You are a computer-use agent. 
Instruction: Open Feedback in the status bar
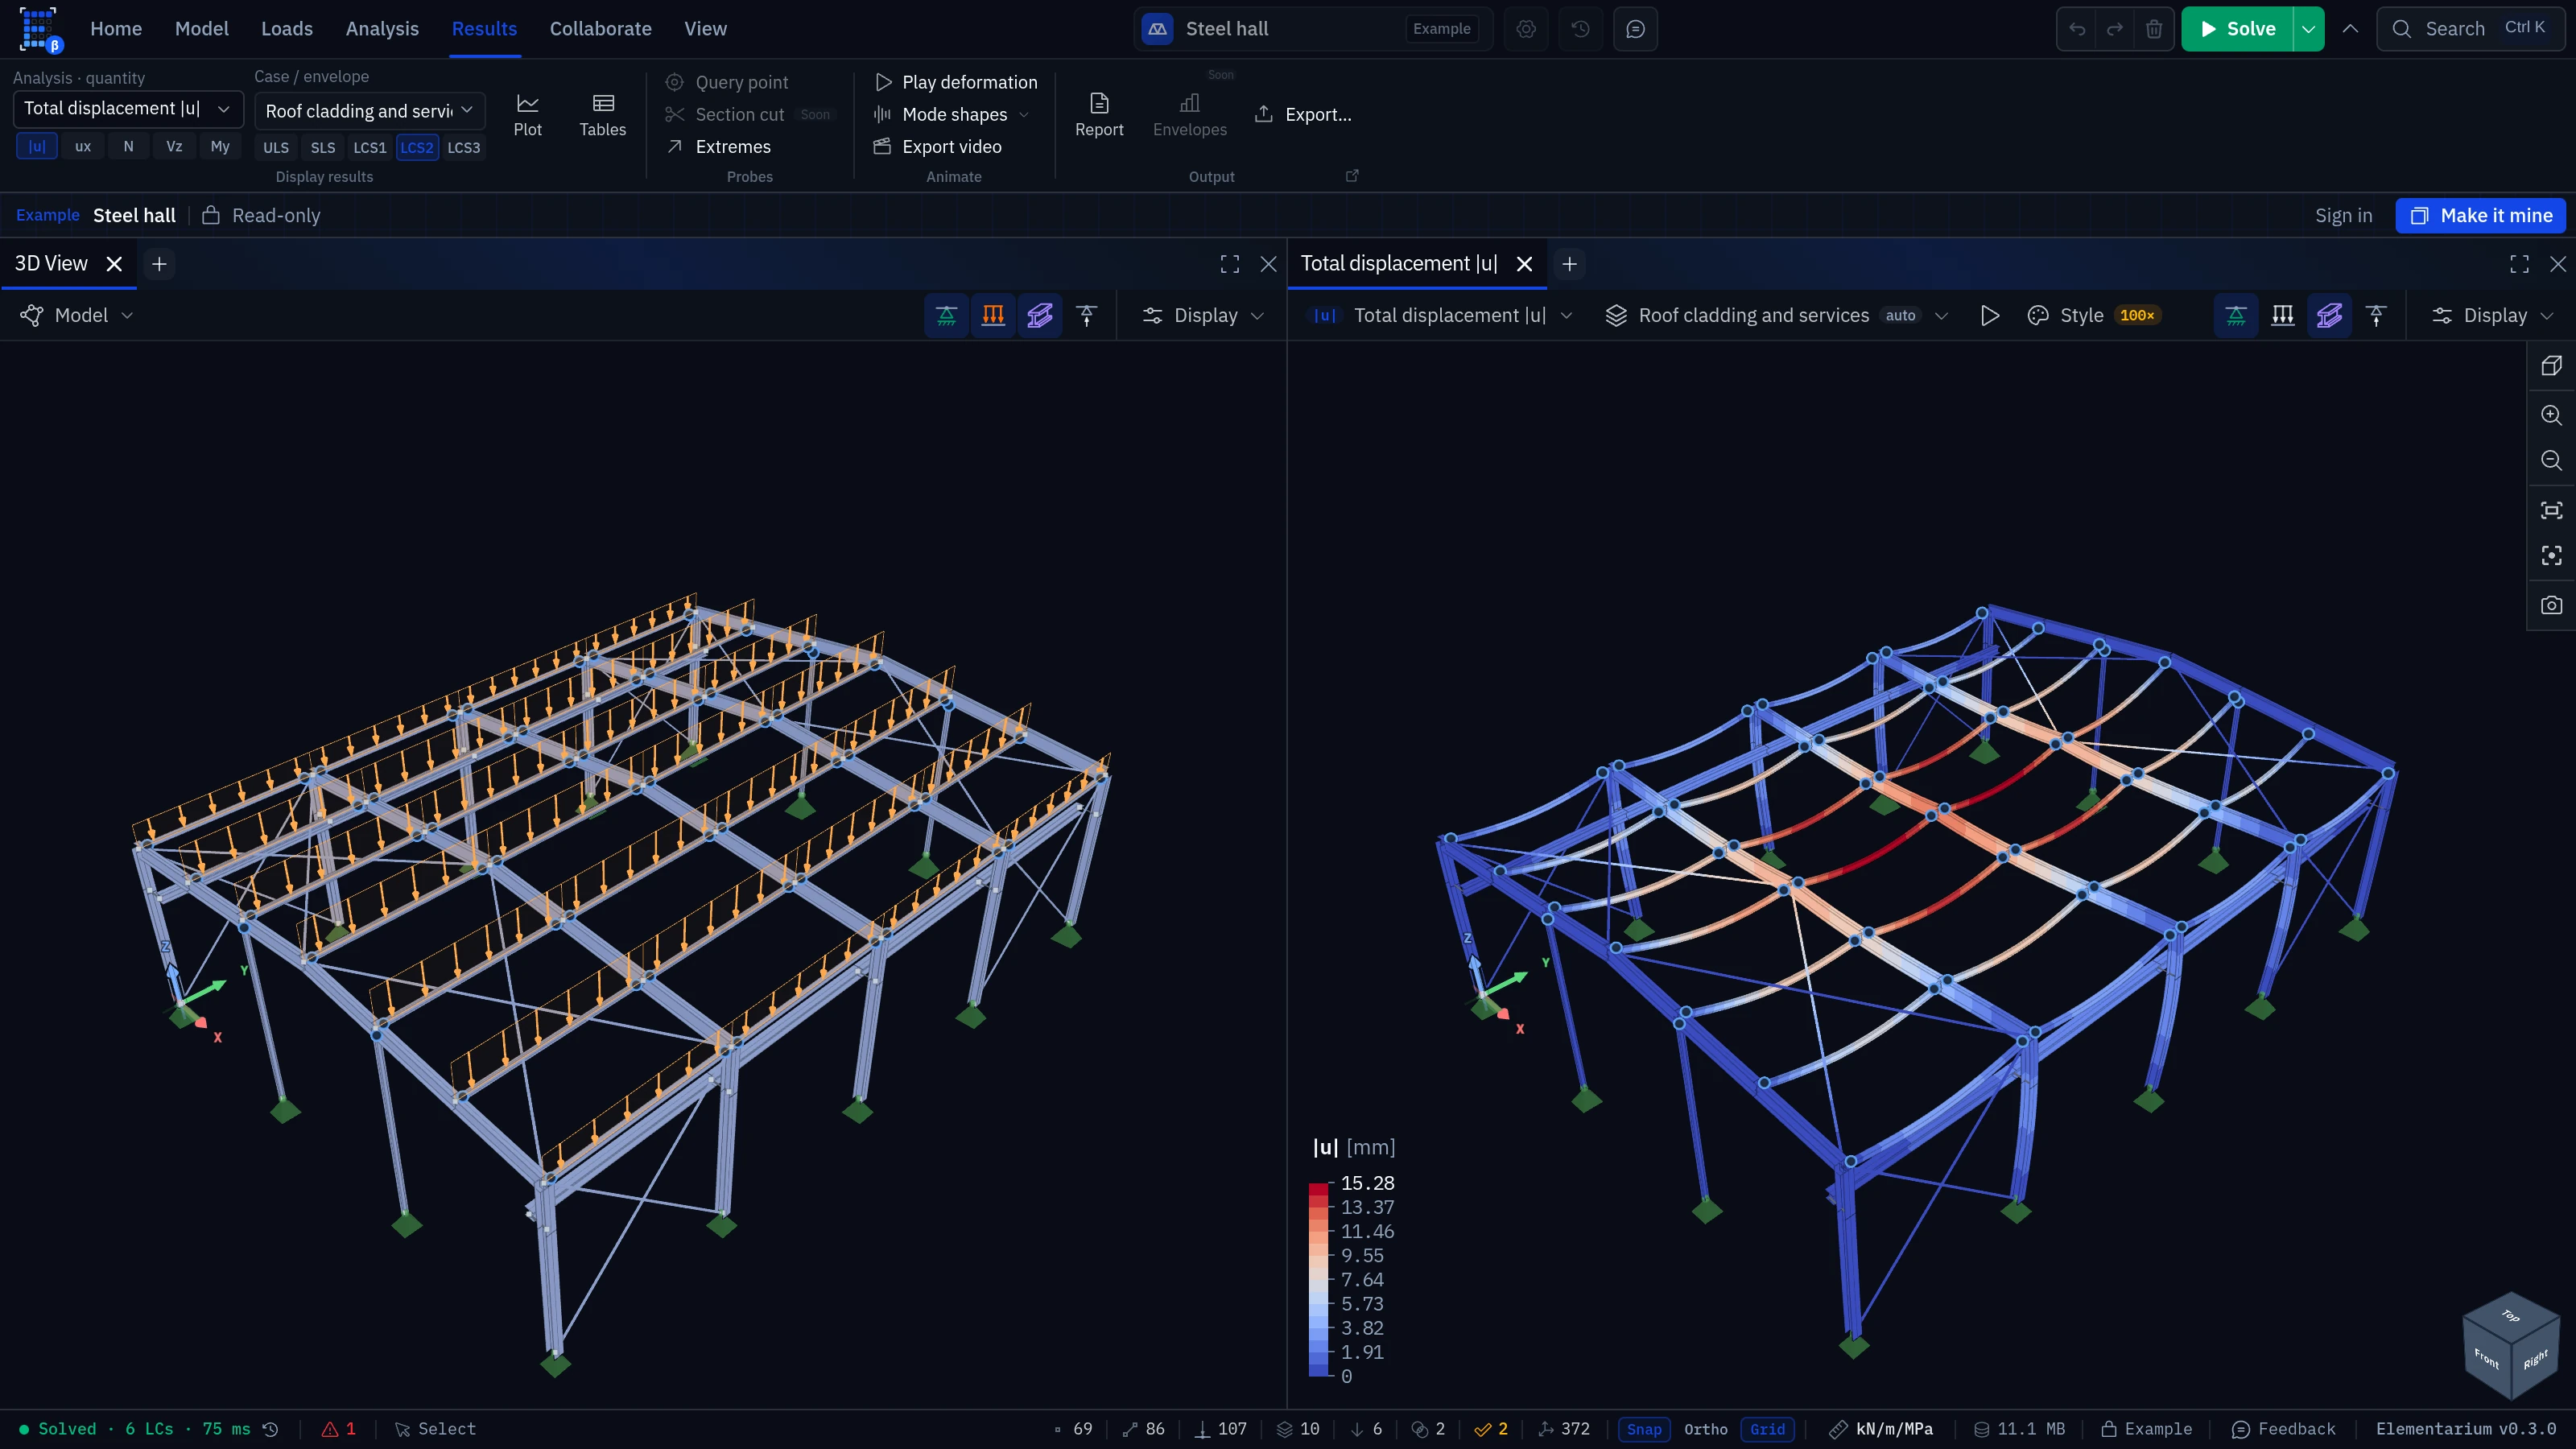tap(2283, 1430)
